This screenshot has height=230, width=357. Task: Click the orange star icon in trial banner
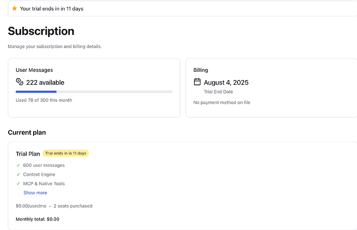coord(14,8)
